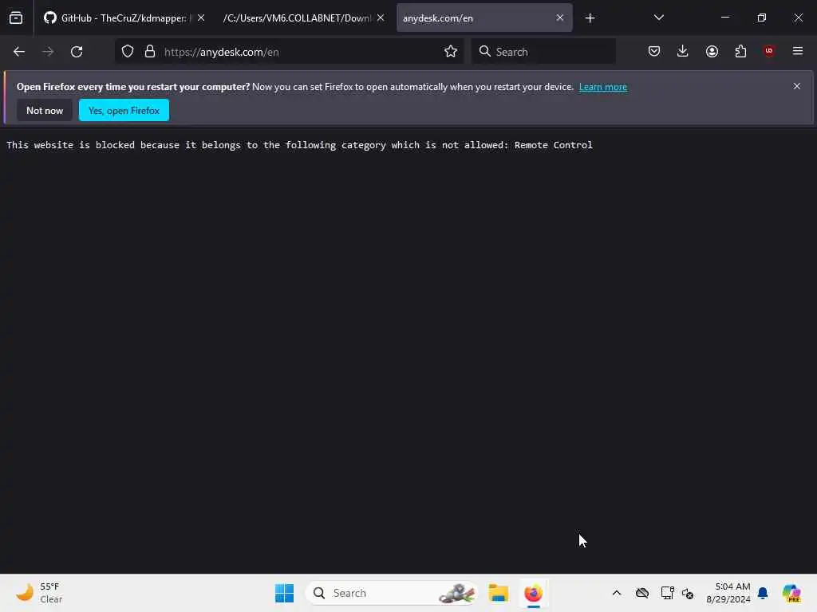Open tracking protection shield icon
The height and width of the screenshot is (612, 817).
[128, 52]
